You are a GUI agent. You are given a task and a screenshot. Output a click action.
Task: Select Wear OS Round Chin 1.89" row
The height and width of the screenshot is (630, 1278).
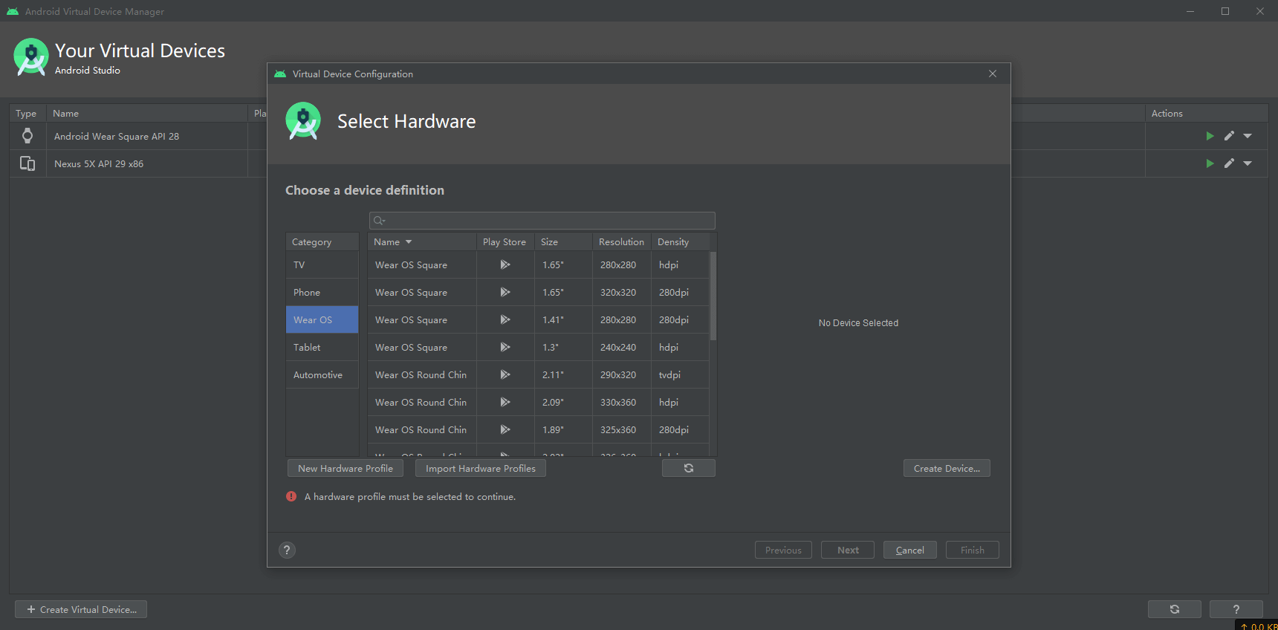(539, 429)
